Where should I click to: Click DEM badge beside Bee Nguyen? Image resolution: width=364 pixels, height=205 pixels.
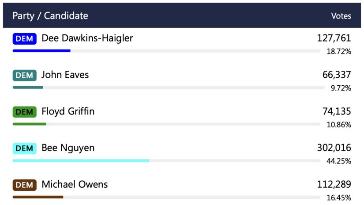[24, 148]
